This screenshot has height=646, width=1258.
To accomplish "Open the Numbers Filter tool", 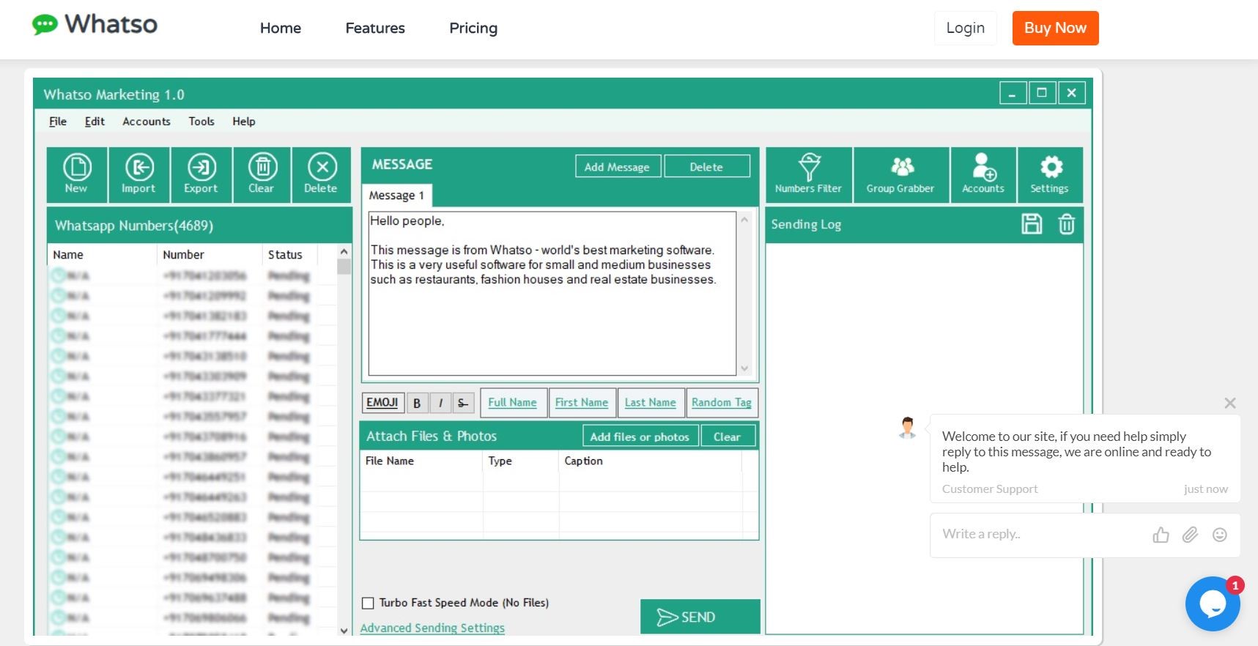I will tap(809, 174).
